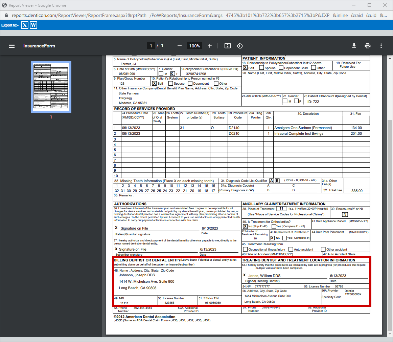Viewport: 393px width, 342px height.
Task: Export the report to Word
Action: [x=33, y=25]
